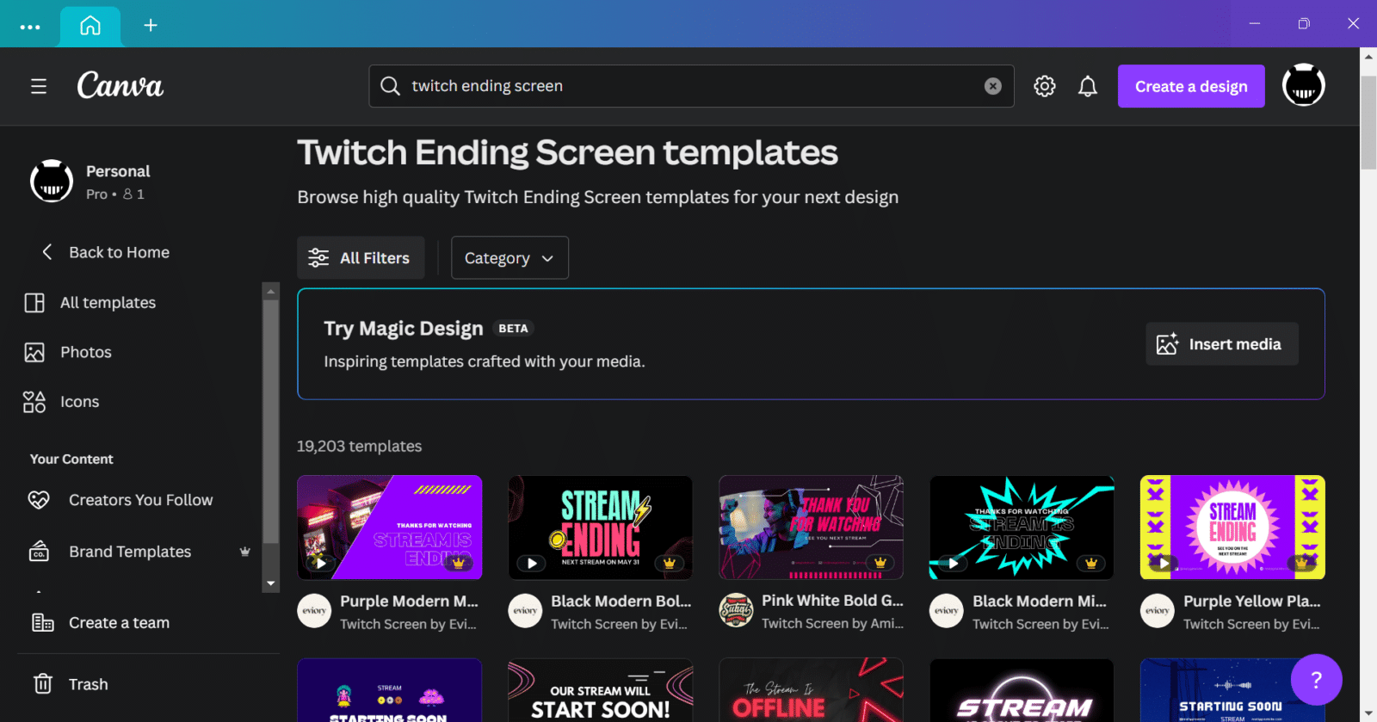Click the main page vertical scrollbar thumb
Viewport: 1377px width, 722px height.
(1368, 123)
